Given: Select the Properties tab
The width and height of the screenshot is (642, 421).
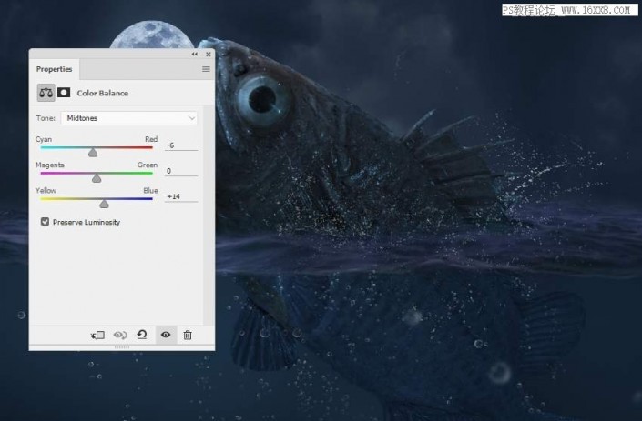Looking at the screenshot, I should pyautogui.click(x=54, y=69).
